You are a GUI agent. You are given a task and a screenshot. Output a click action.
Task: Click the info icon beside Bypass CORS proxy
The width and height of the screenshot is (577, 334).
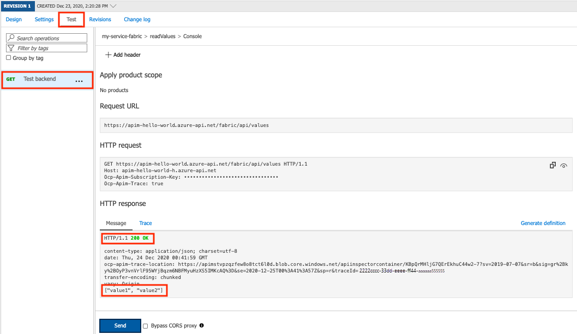(201, 325)
